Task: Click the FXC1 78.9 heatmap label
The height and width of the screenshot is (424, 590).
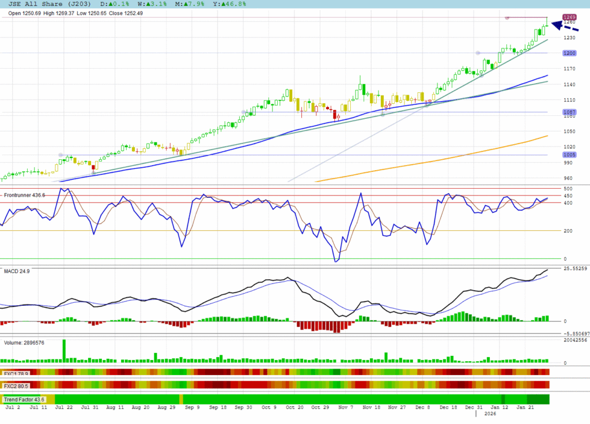Action: [15, 373]
